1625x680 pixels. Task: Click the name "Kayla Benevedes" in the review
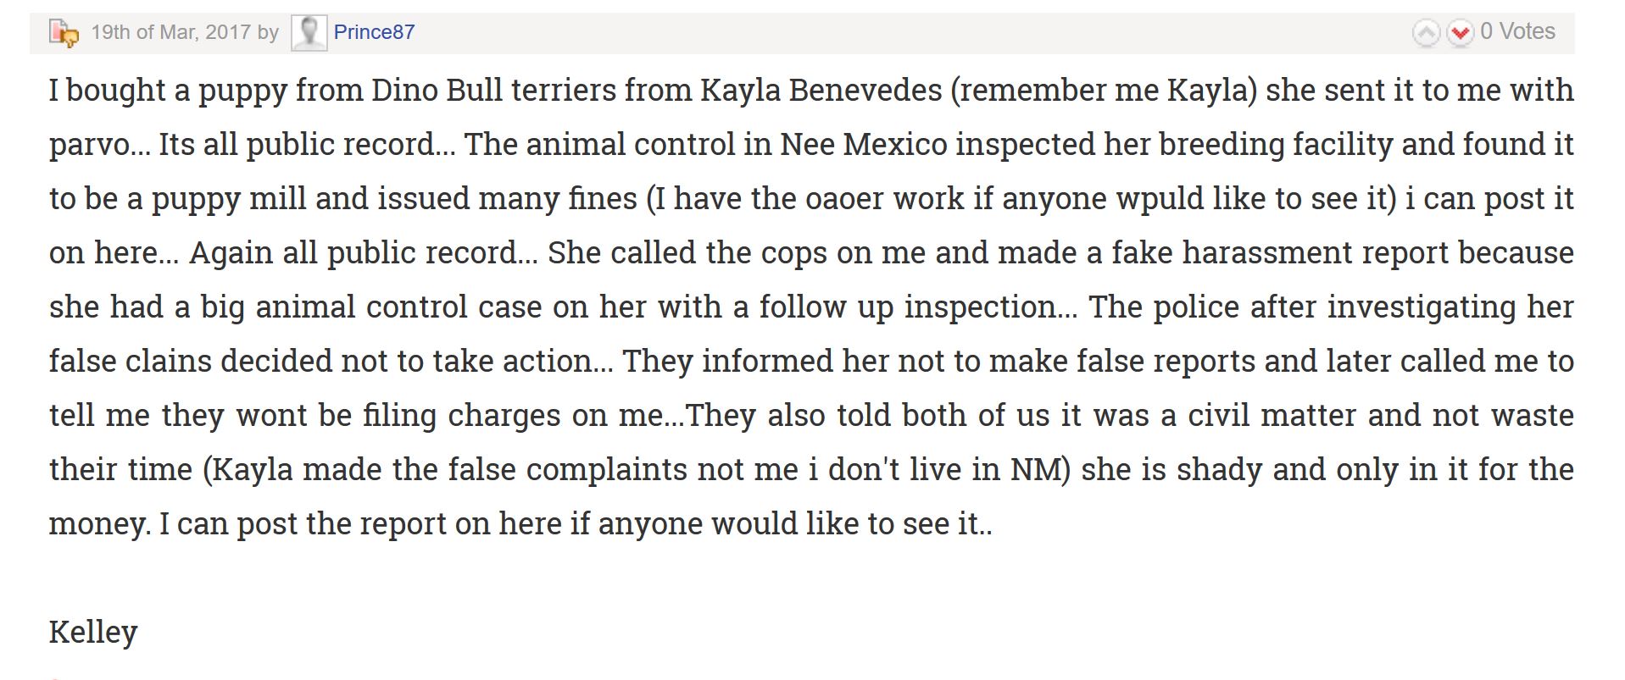tap(821, 90)
